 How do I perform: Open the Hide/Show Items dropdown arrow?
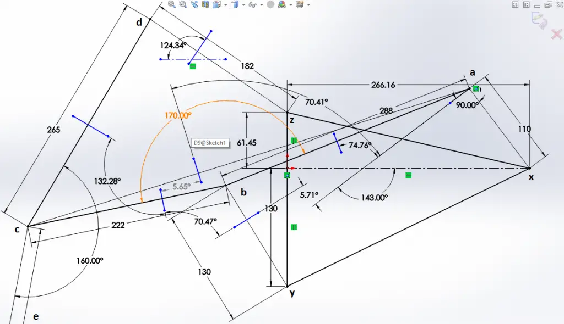point(262,5)
